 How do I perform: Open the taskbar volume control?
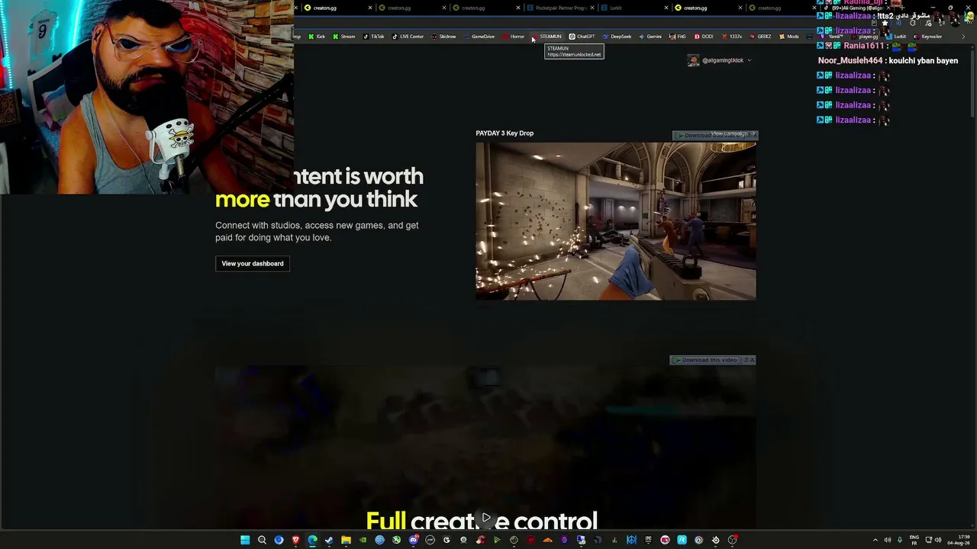pos(938,540)
